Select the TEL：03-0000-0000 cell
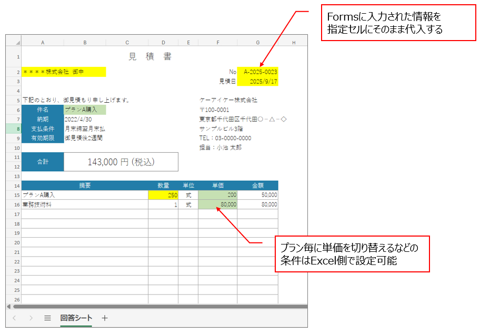 [x=225, y=138]
